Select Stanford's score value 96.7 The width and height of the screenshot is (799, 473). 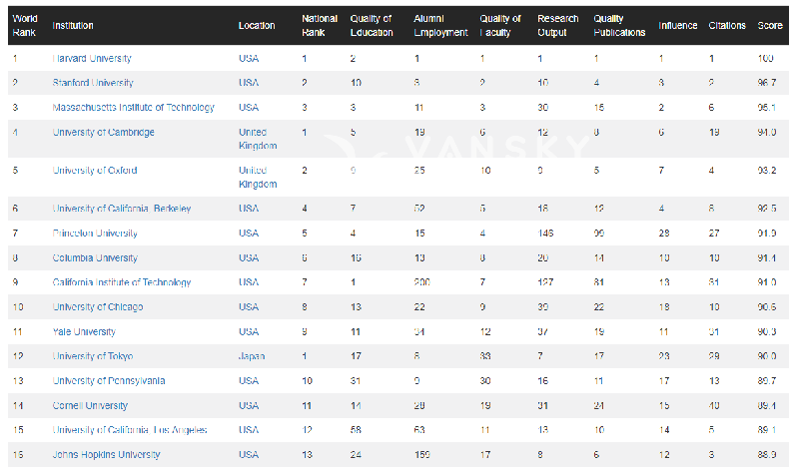(x=767, y=83)
